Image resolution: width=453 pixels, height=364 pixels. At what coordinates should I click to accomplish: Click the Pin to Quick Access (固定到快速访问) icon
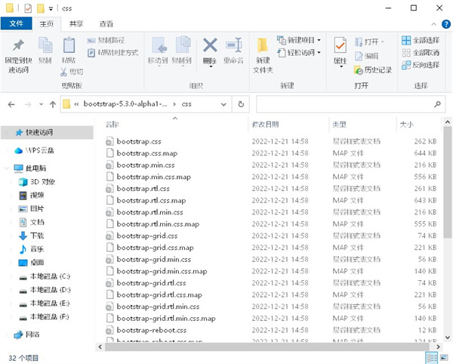tap(17, 45)
